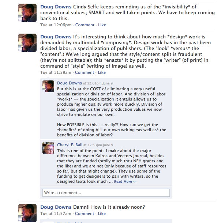Comment on the 11:59am design work post
The width and height of the screenshot is (221, 223).
click(85, 72)
